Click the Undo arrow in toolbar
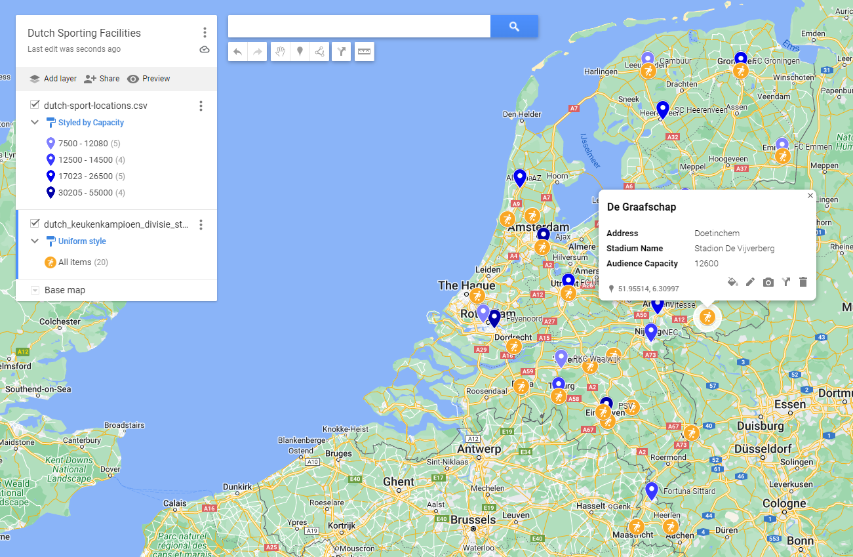Screen dimensions: 853x557 (238, 52)
